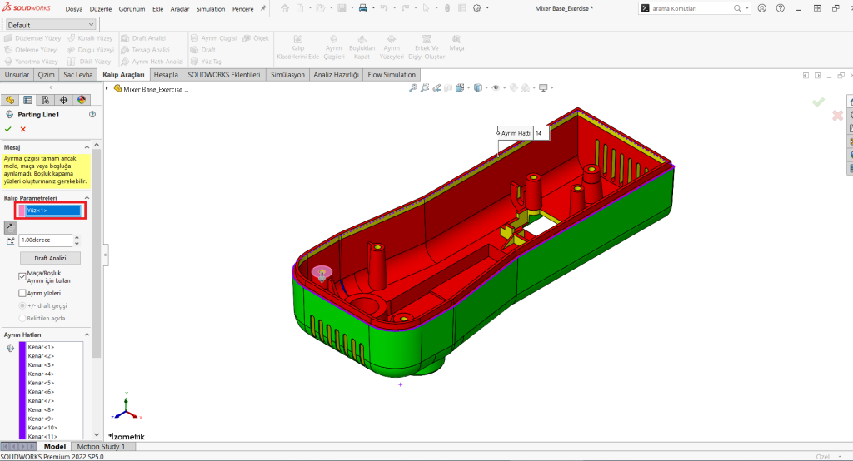Viewport: 853px width, 461px height.
Task: Open the Araçlar menu
Action: tap(179, 8)
